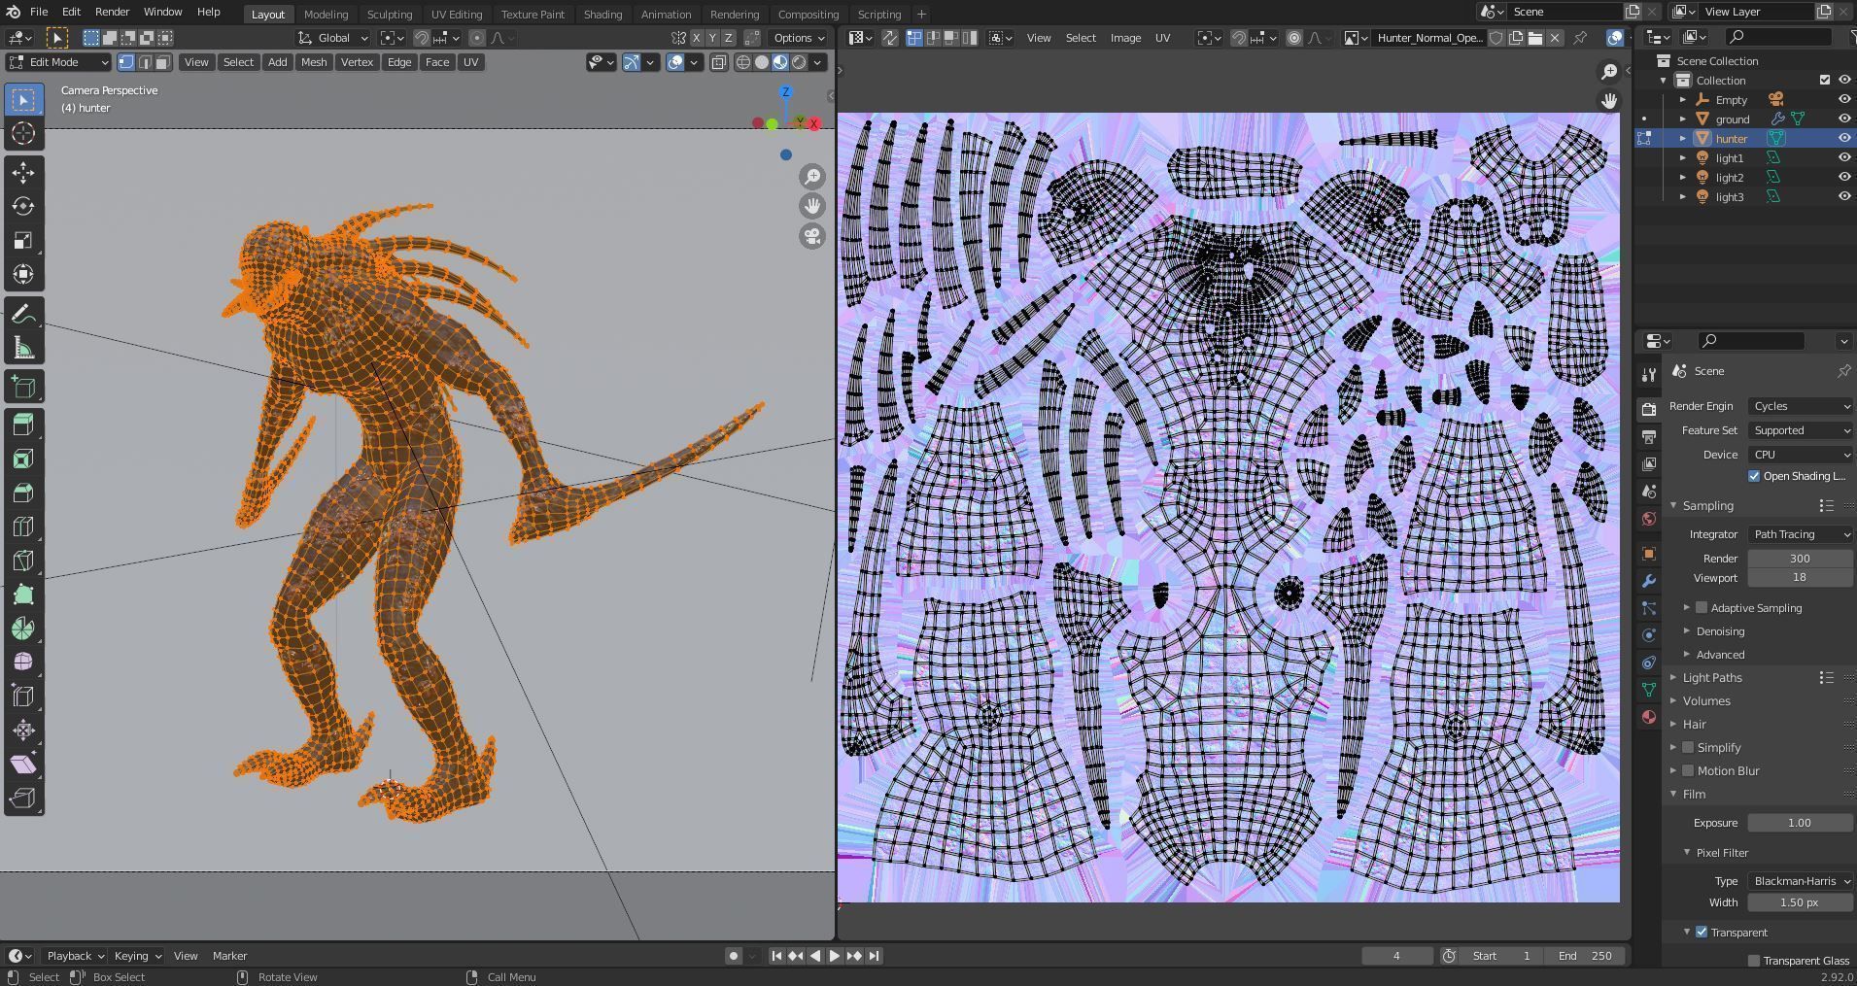Select the Measure ruler tool

click(x=23, y=349)
